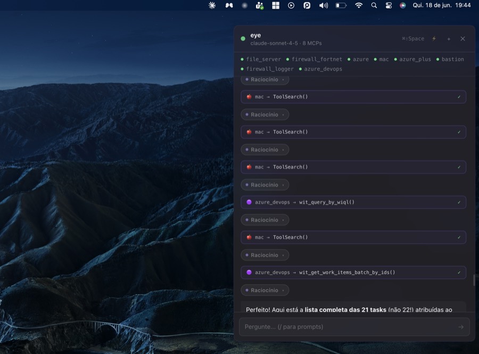Image resolution: width=479 pixels, height=354 pixels.
Task: Toggle the azure_plus MCP chip
Action: point(412,59)
